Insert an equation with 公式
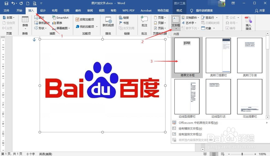Viewport: 270px width, 156px height. (232, 18)
